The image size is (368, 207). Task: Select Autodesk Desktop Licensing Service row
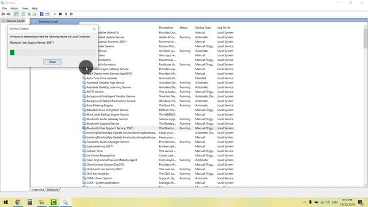click(x=159, y=87)
